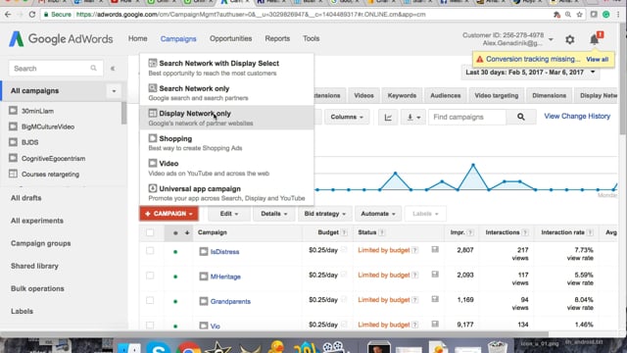This screenshot has height=353, width=627.
Task: Switch to the Video targeting tab
Action: tap(497, 95)
